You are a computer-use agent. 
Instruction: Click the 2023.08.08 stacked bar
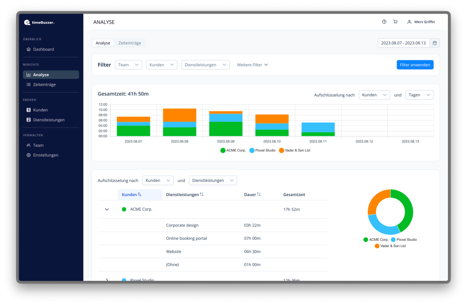point(180,123)
